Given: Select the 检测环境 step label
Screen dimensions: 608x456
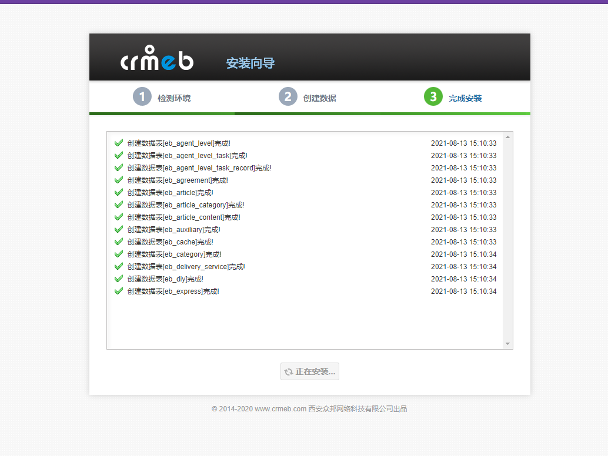Looking at the screenshot, I should [x=174, y=98].
